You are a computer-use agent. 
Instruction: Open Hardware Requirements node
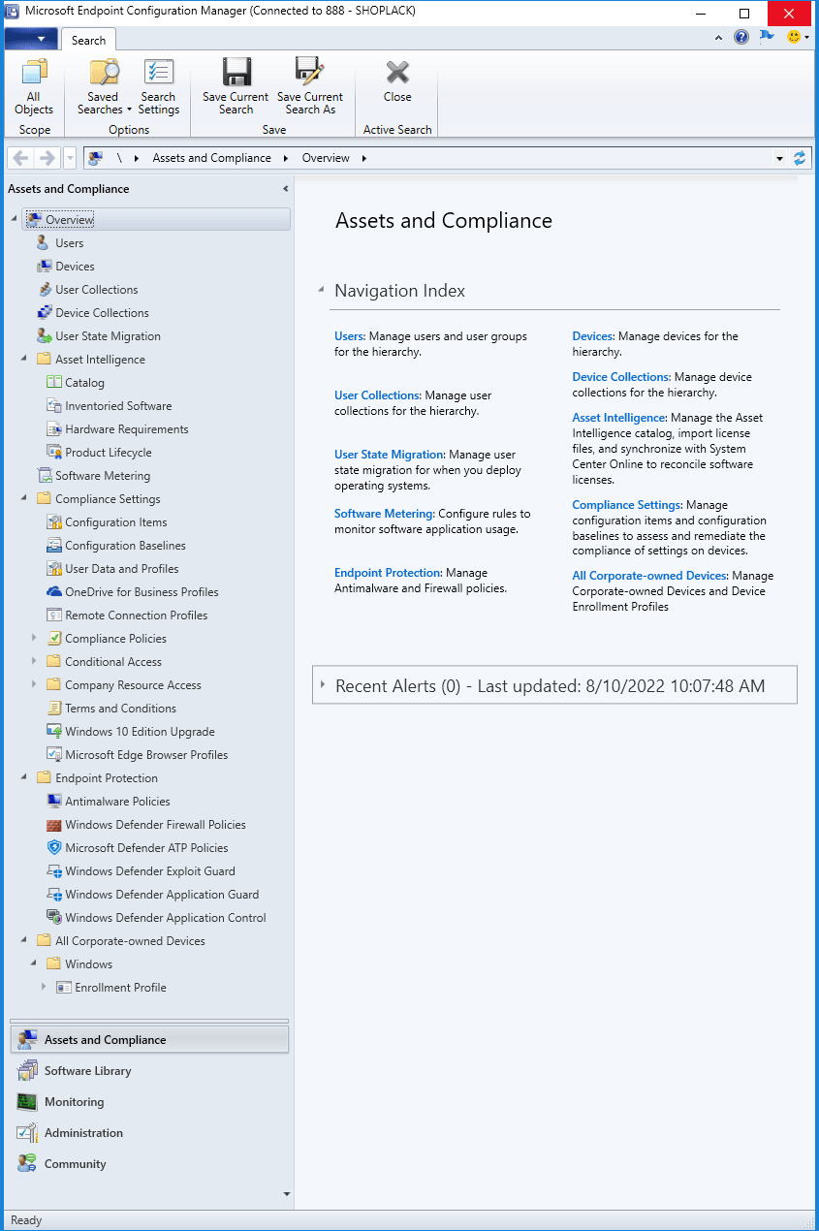coord(126,429)
